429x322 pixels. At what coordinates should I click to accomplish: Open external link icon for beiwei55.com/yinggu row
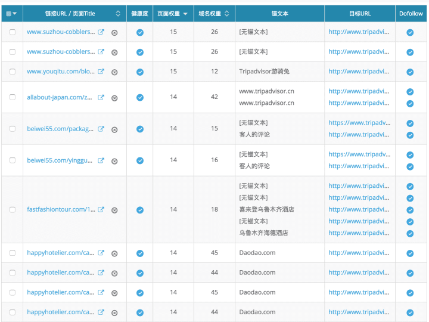[x=101, y=160]
